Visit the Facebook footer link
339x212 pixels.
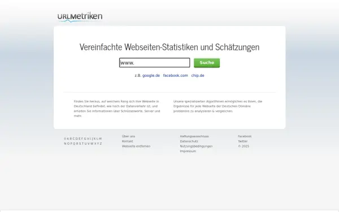click(245, 136)
